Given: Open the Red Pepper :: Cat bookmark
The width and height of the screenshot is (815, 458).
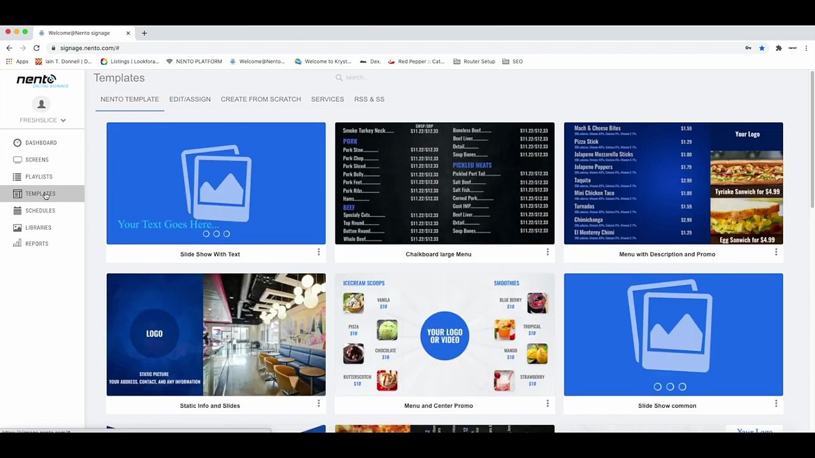Looking at the screenshot, I should click(416, 62).
